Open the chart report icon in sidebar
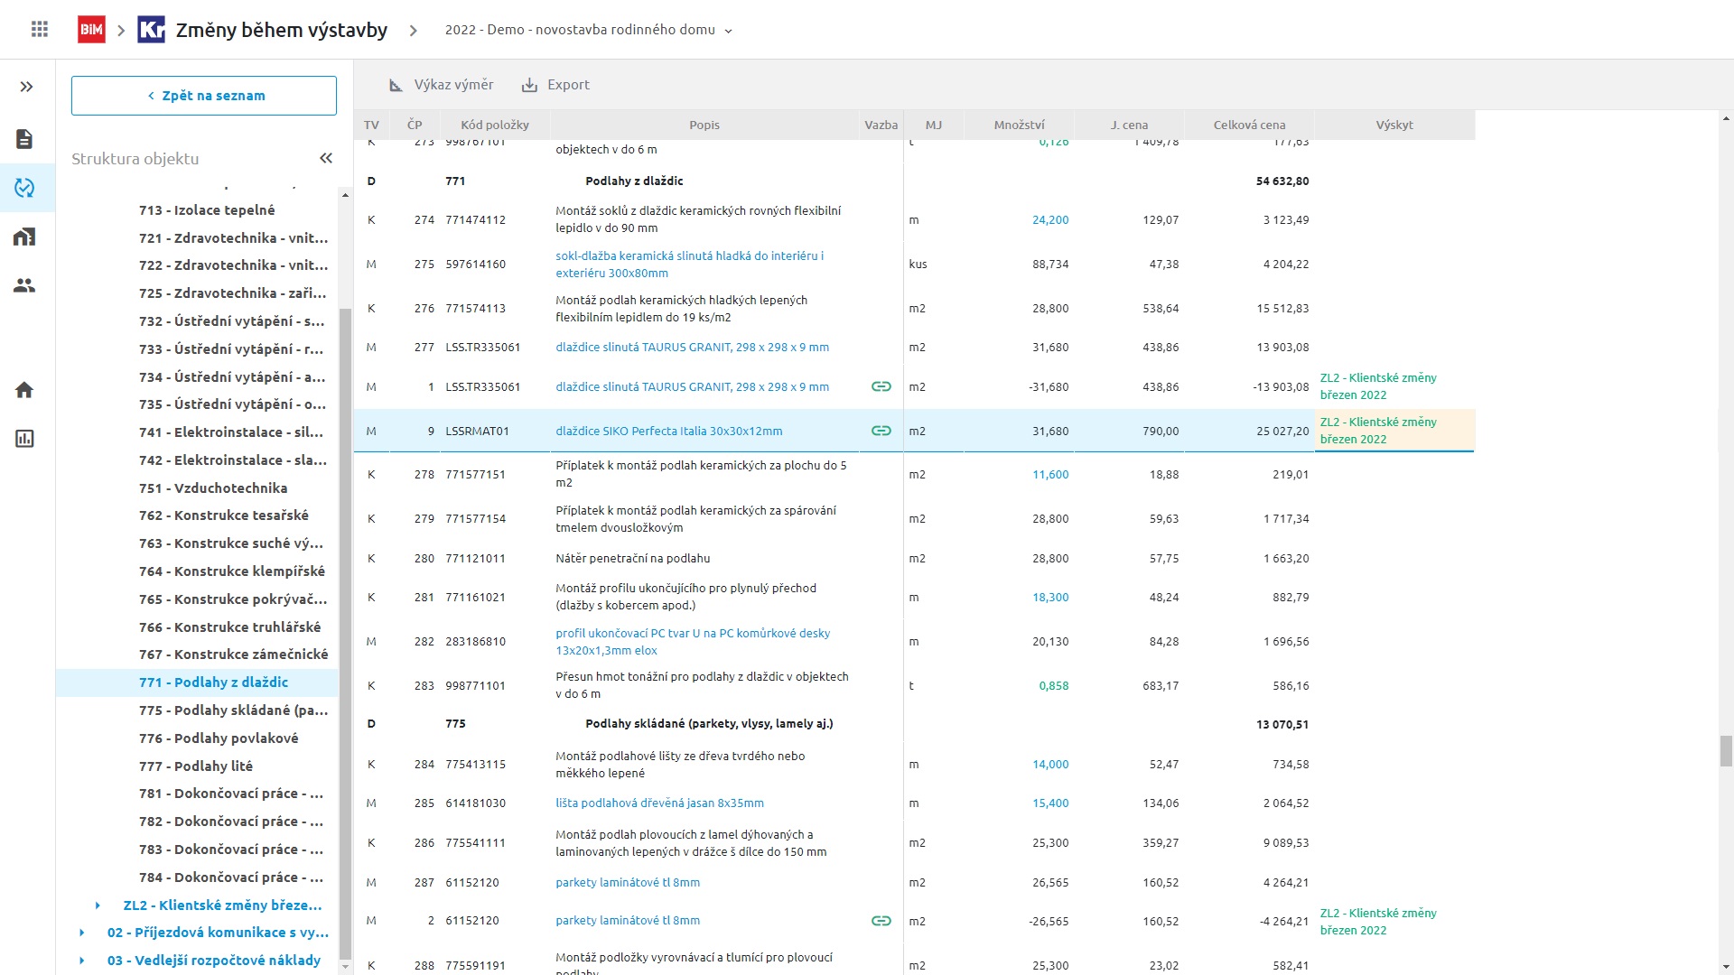The width and height of the screenshot is (1734, 975). [x=24, y=439]
